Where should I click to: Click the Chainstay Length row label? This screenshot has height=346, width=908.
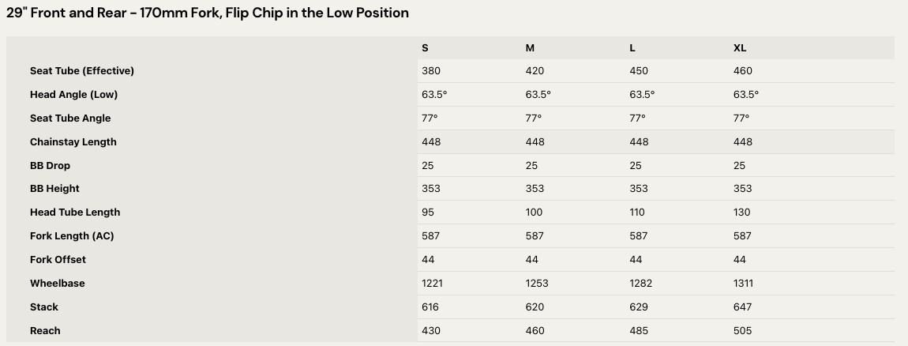pyautogui.click(x=73, y=141)
